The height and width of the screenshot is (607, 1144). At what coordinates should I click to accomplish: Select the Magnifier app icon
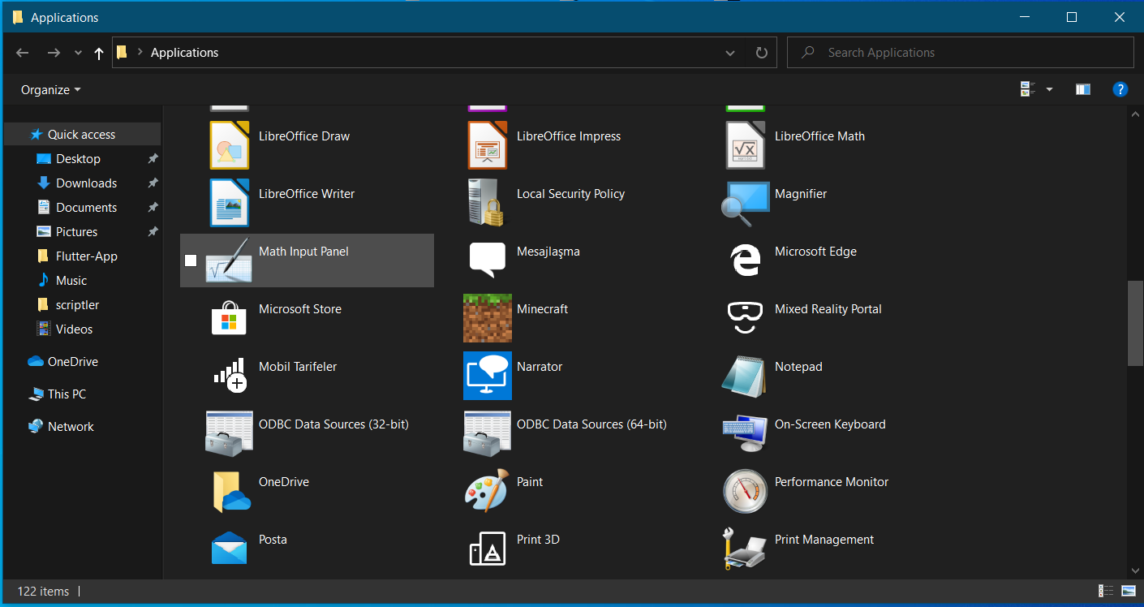coord(746,203)
